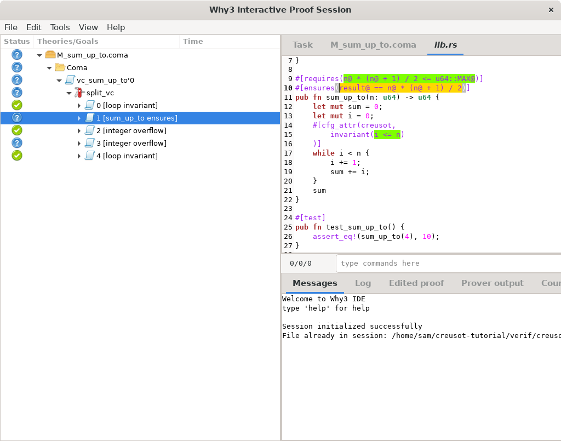Switch to the Log tab
Viewport: 561px width, 441px height.
click(x=363, y=283)
